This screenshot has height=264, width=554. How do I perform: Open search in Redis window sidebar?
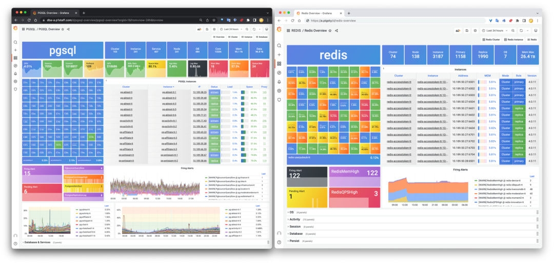[x=279, y=46]
